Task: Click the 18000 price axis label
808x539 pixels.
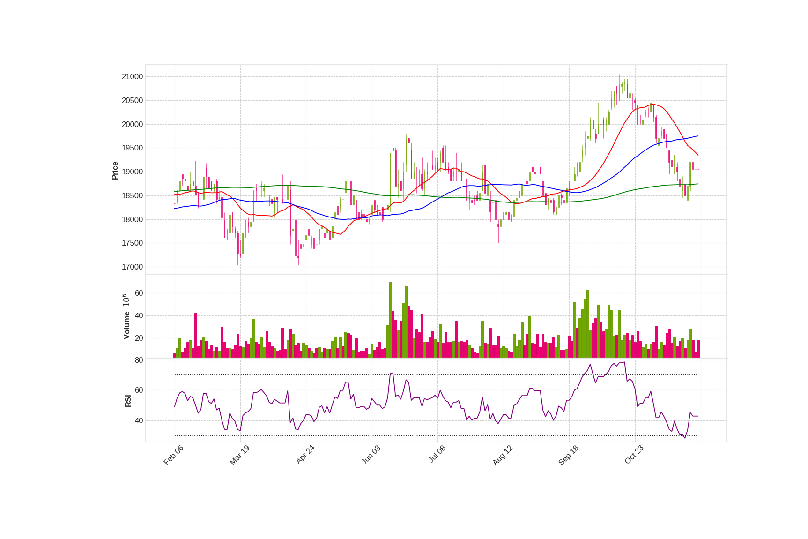Action: point(132,220)
